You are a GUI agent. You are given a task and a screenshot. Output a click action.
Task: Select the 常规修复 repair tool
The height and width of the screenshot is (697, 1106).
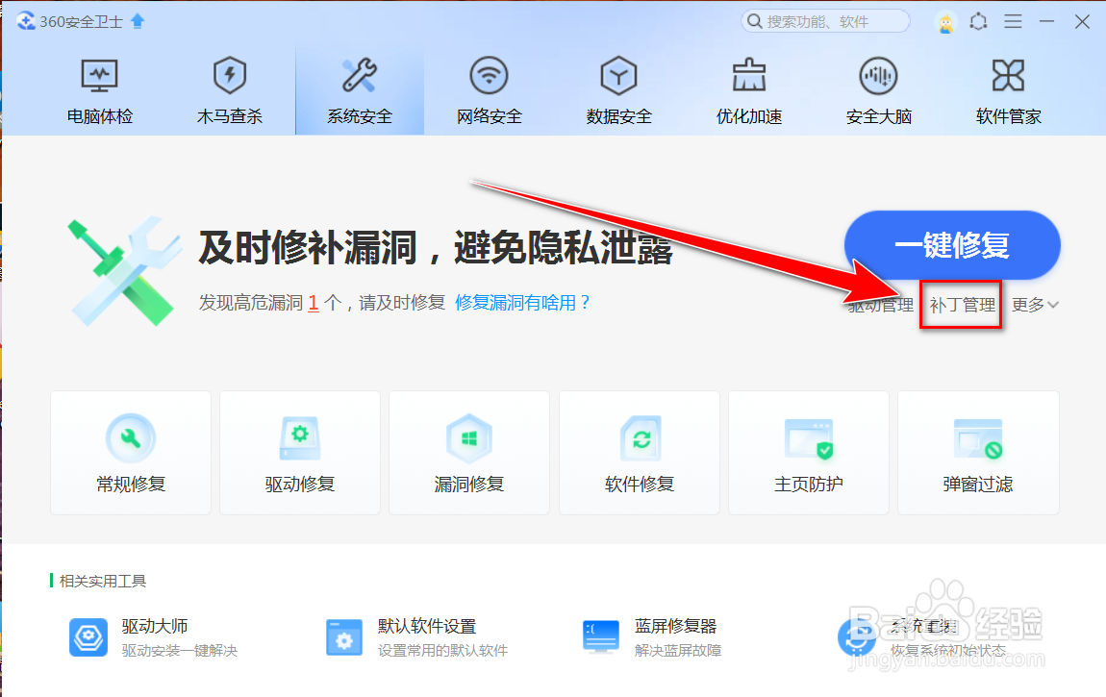130,452
